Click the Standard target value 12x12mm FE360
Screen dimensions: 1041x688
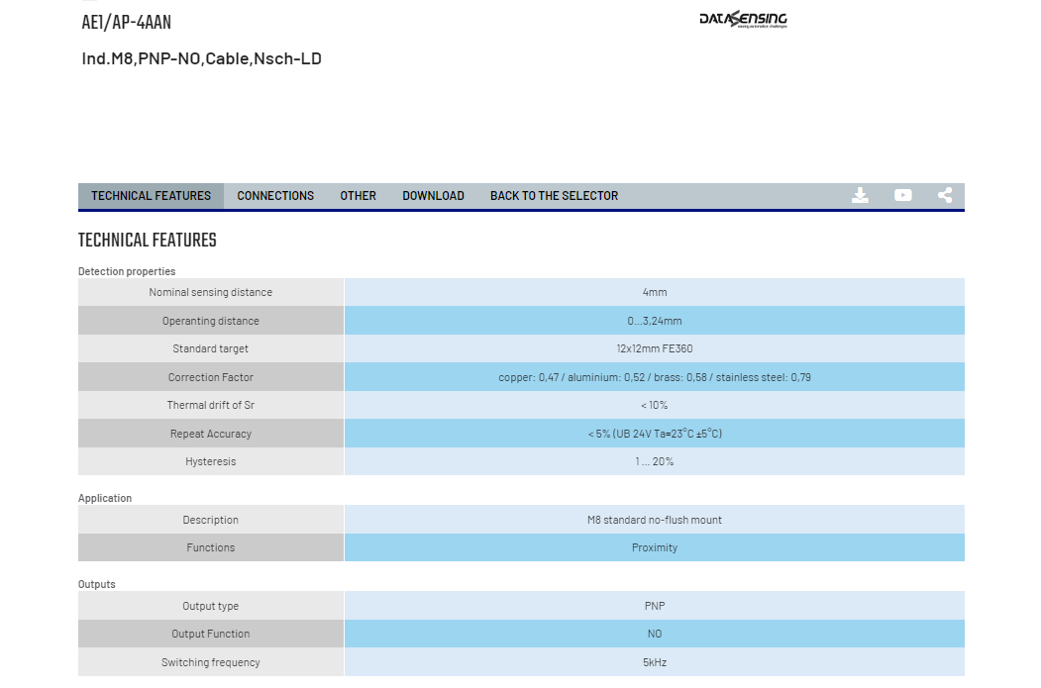click(x=655, y=348)
